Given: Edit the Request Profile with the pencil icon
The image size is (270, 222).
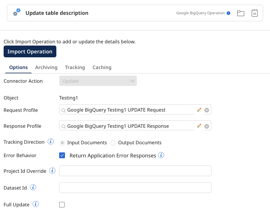Looking at the screenshot, I should coord(199,110).
